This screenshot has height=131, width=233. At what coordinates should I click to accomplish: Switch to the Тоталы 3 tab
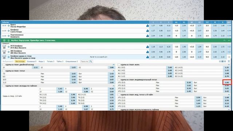click(51, 61)
